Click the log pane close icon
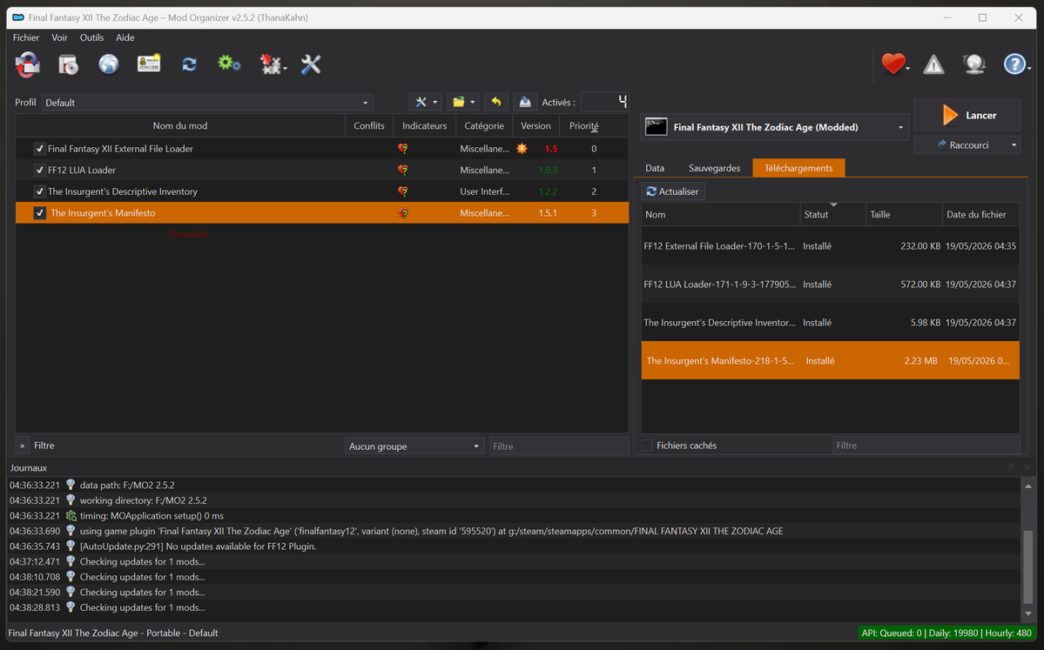The height and width of the screenshot is (650, 1044). [1027, 468]
